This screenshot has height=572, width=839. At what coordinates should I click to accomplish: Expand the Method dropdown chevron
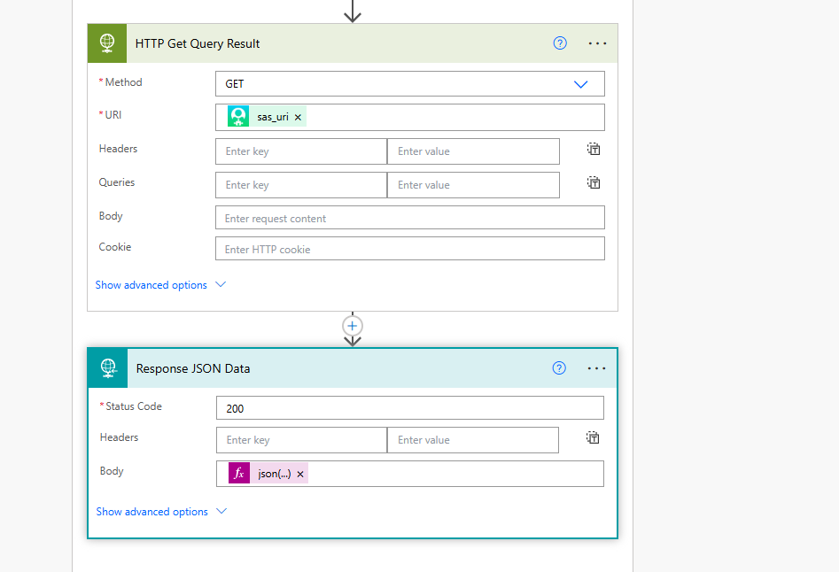click(580, 84)
